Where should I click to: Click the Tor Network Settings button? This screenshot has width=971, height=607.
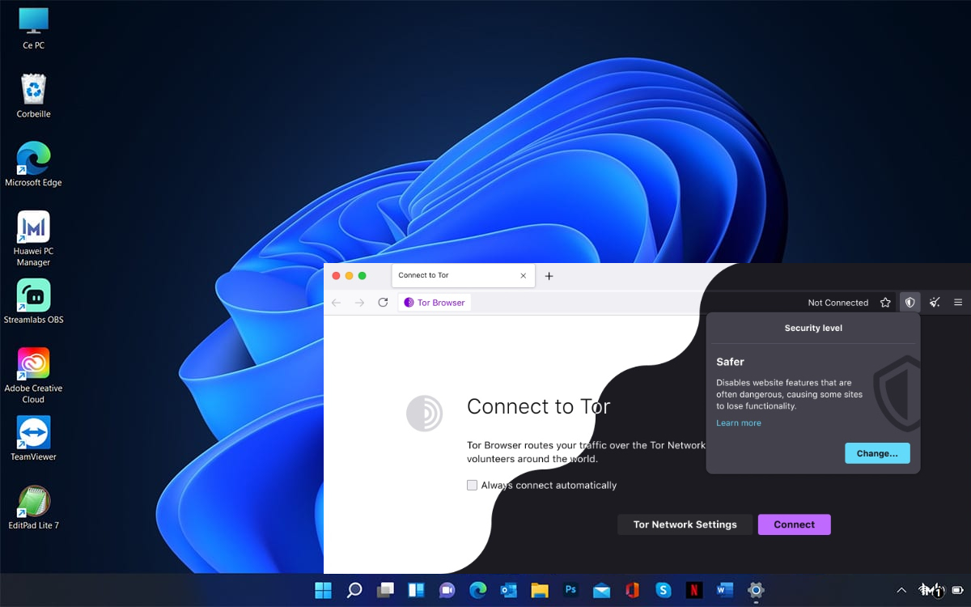tap(685, 524)
